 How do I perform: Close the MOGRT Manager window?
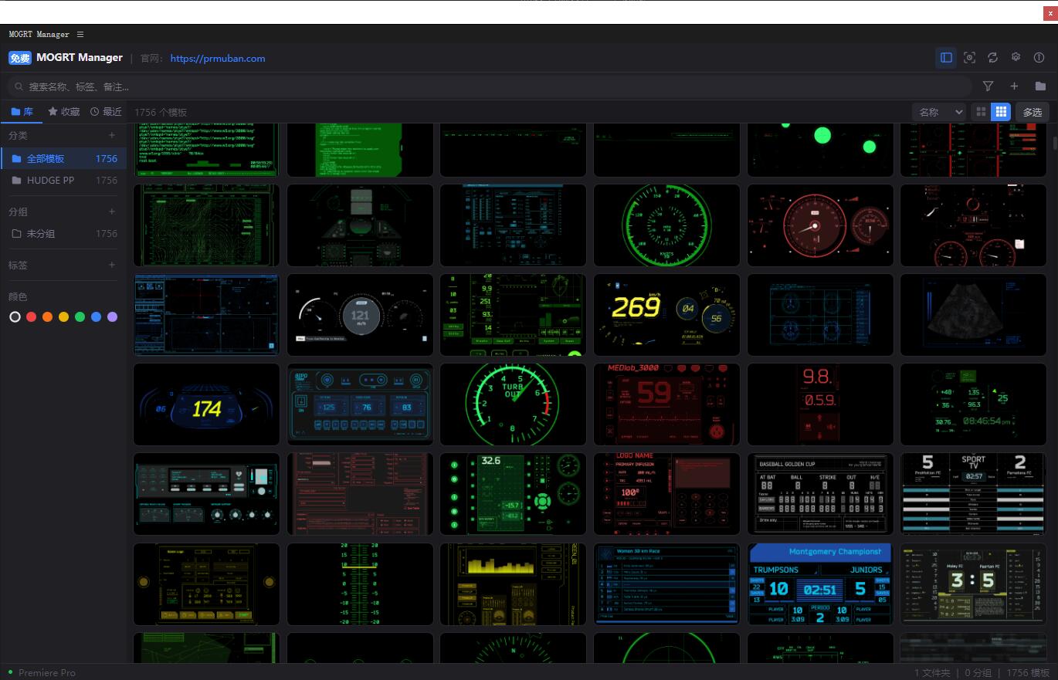click(x=1049, y=13)
